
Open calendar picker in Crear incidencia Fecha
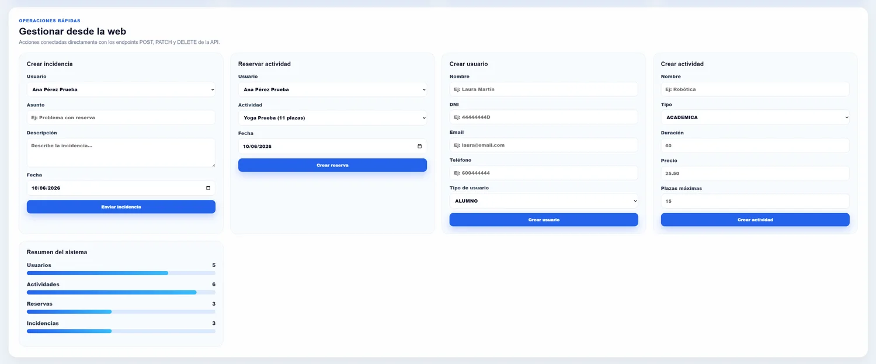(208, 188)
